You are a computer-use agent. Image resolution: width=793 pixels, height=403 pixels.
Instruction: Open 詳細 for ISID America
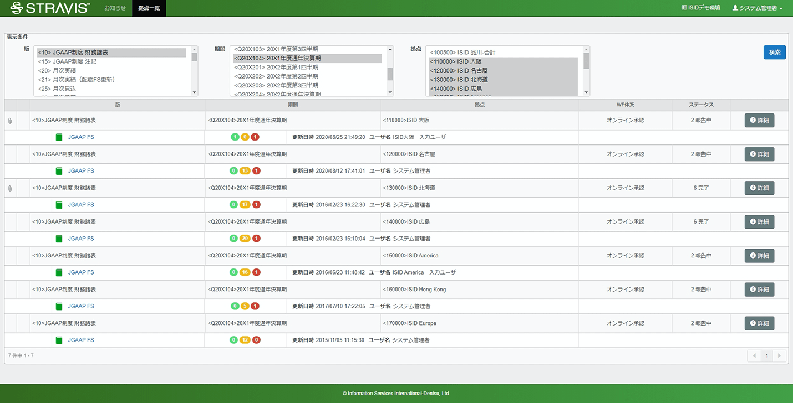pyautogui.click(x=759, y=255)
